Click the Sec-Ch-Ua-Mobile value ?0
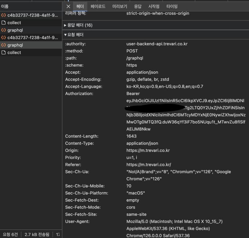The image size is (249, 238). coord(129,186)
